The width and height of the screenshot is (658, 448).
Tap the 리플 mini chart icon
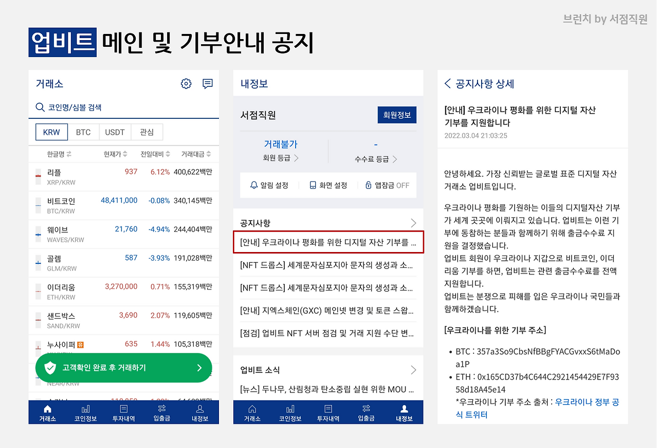coord(38,176)
